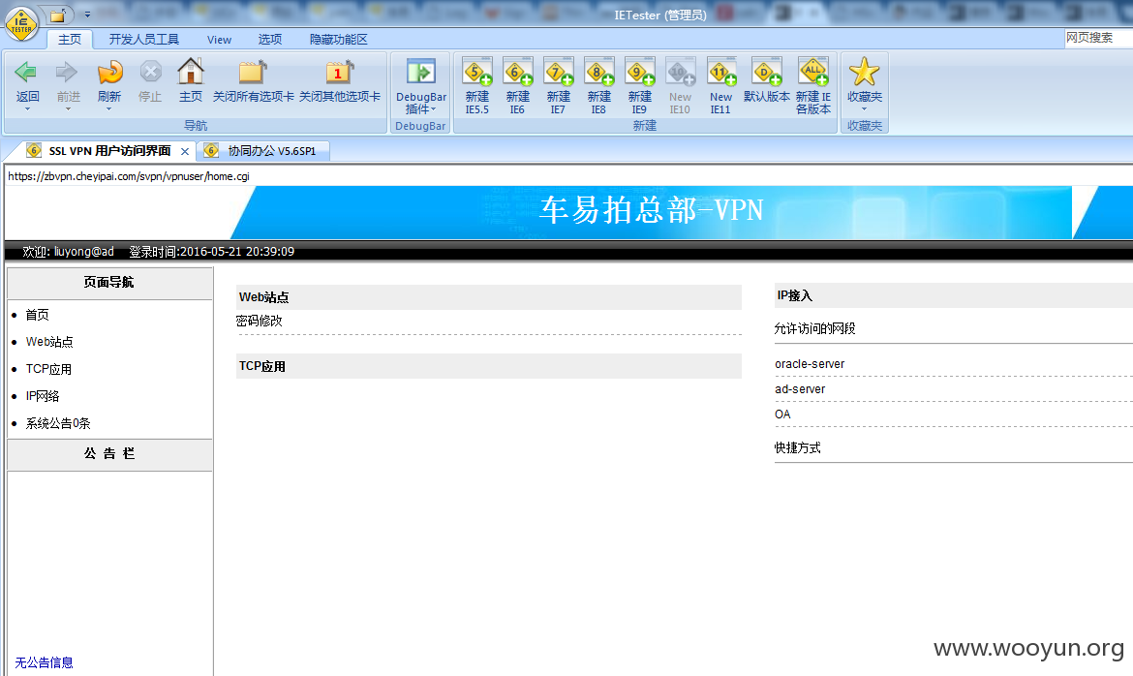The height and width of the screenshot is (676, 1133).
Task: Expand the Forward button dropdown arrow
Action: 68,109
